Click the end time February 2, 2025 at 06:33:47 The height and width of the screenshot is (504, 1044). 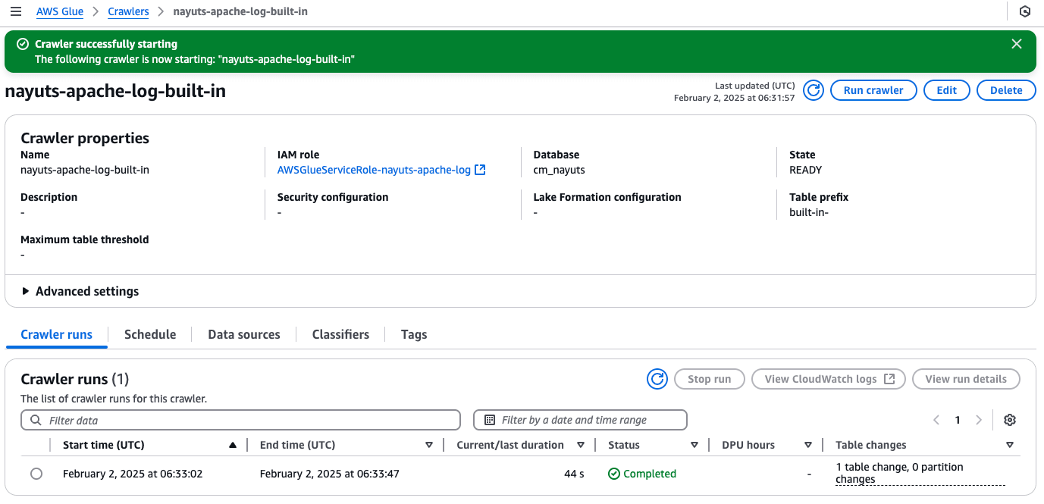click(x=330, y=474)
